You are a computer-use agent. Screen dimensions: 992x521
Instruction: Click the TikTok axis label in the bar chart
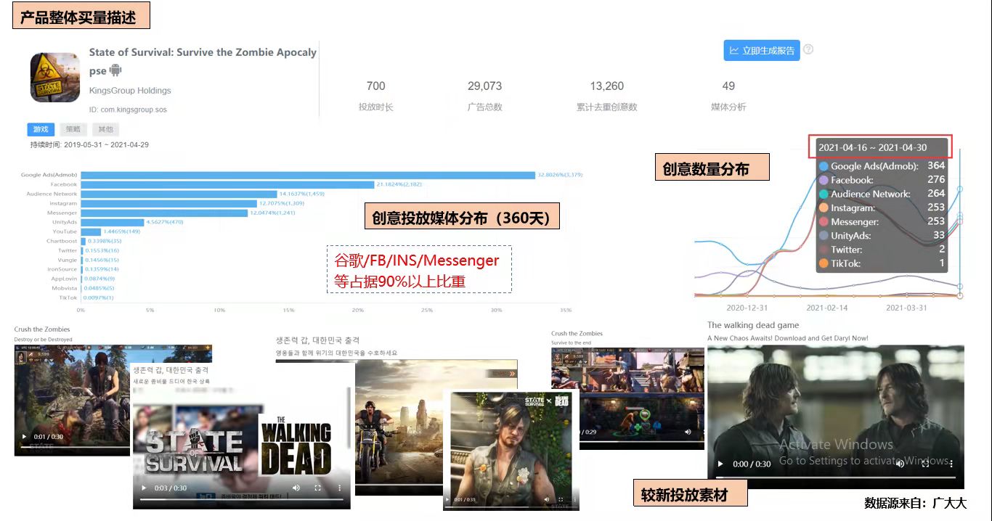(x=68, y=298)
